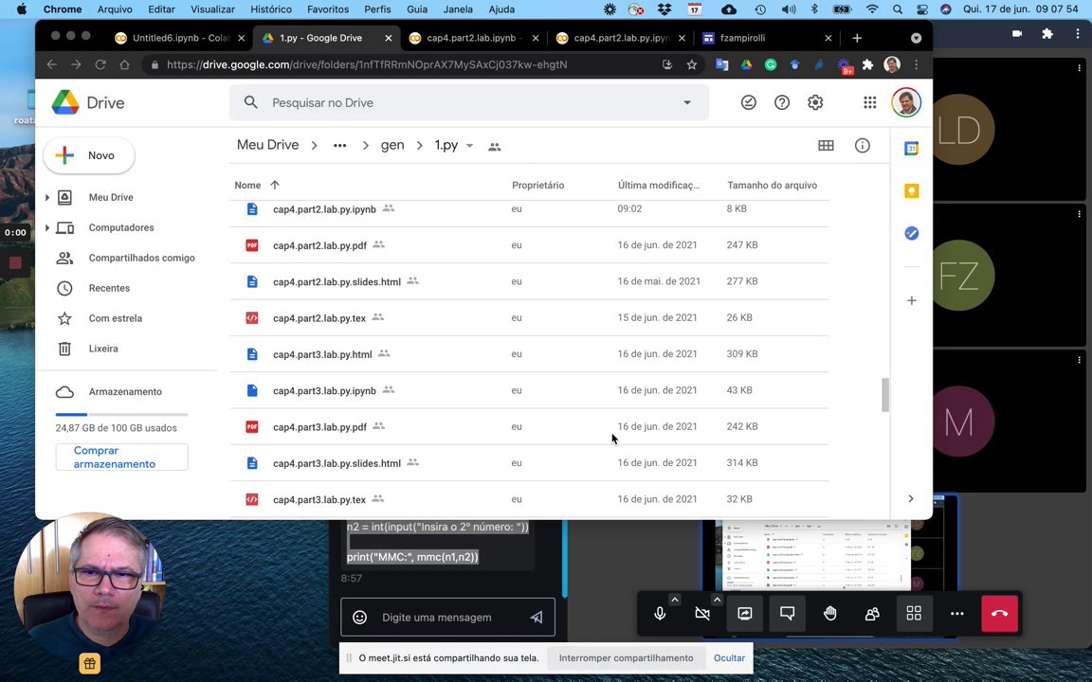The width and height of the screenshot is (1092, 682).
Task: Open Chrome extensions puzzle icon
Action: [x=867, y=64]
